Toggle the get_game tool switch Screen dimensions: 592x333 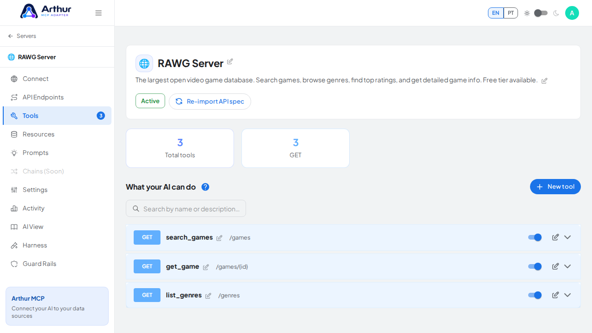point(535,266)
